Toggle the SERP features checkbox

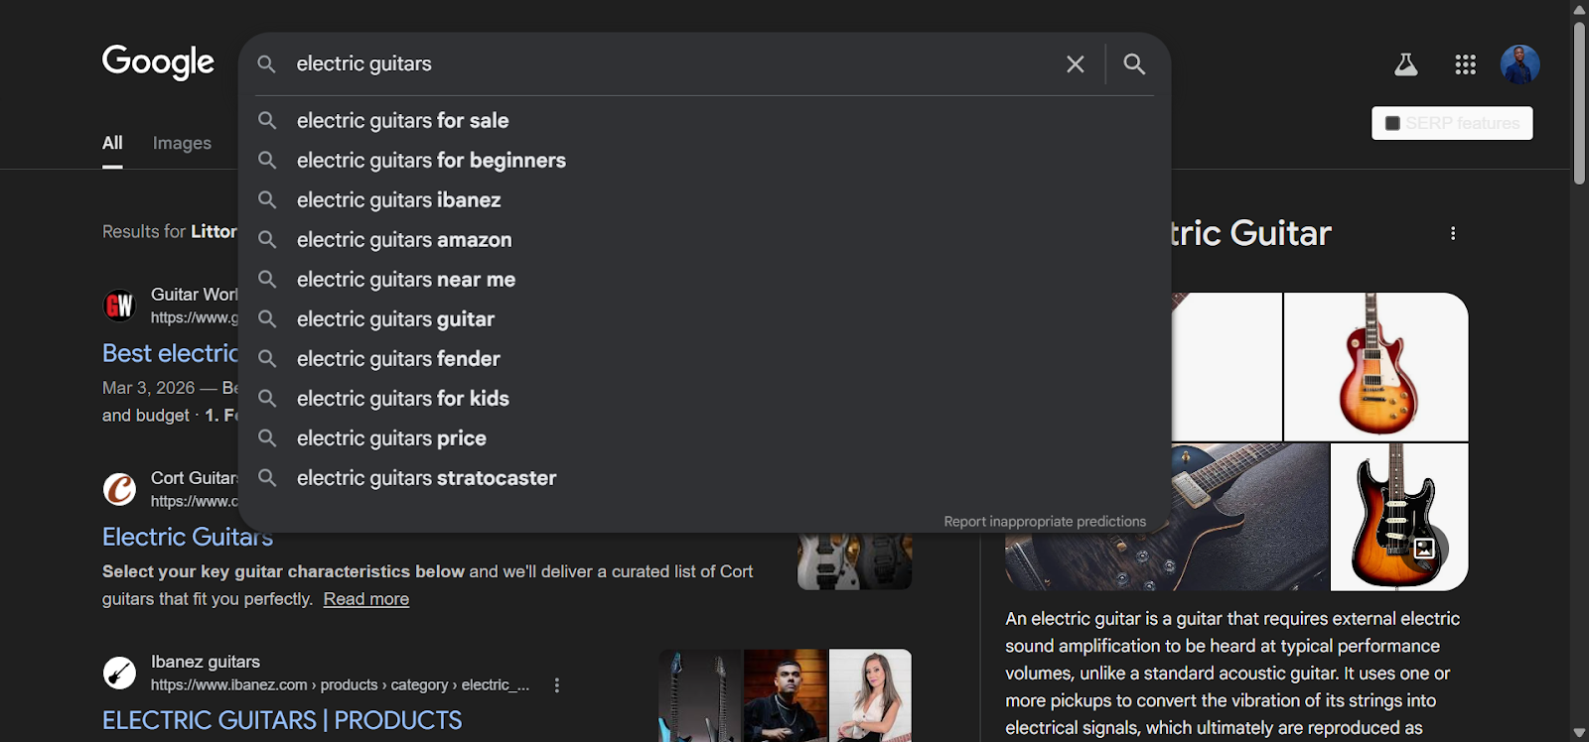click(x=1392, y=123)
